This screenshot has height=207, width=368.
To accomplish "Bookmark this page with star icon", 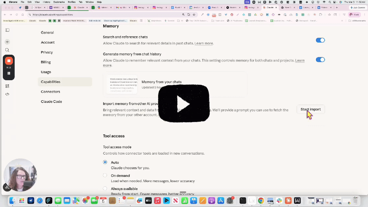I will point(194,15).
